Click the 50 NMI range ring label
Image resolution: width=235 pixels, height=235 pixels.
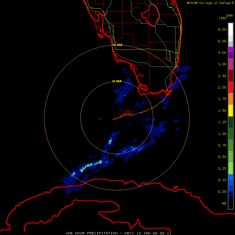(117, 81)
